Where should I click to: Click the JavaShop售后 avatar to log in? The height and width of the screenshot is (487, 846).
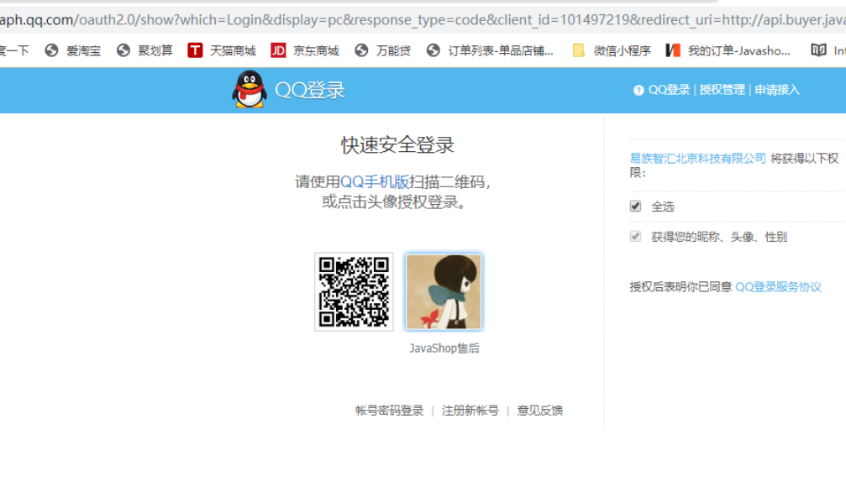click(444, 292)
